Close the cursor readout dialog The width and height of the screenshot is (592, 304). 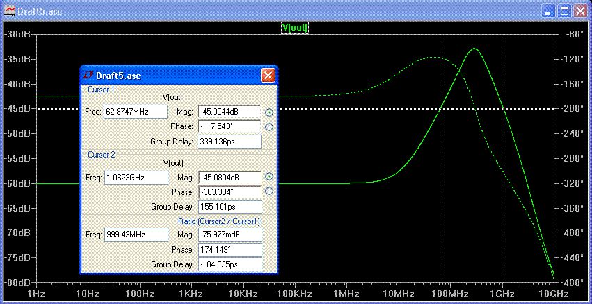coord(267,75)
